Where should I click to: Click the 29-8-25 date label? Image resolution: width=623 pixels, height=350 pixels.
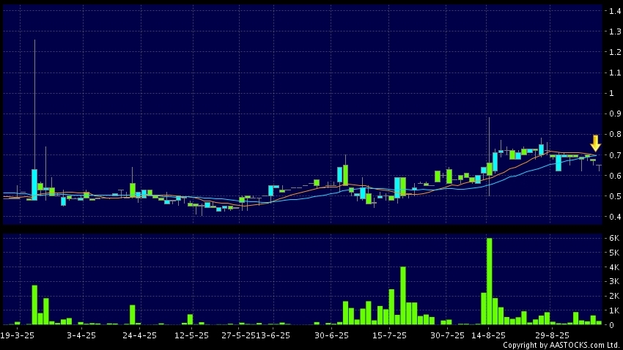pos(552,335)
